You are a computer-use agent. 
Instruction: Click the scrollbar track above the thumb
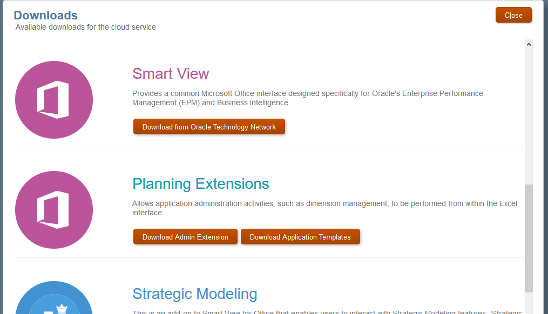point(529,113)
